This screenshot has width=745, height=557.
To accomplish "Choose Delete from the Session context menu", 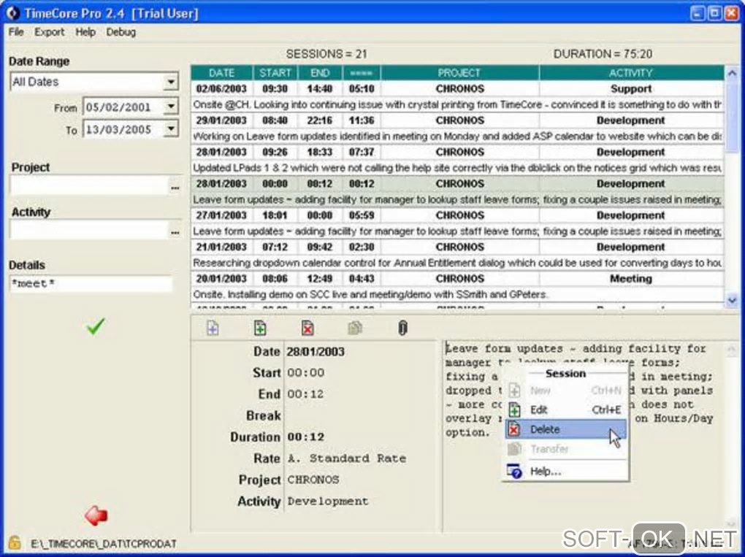I will tap(545, 429).
